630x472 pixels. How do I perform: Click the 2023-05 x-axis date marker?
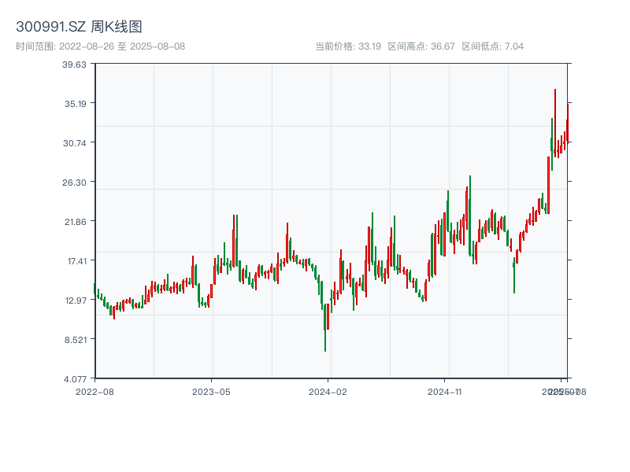[x=211, y=391]
